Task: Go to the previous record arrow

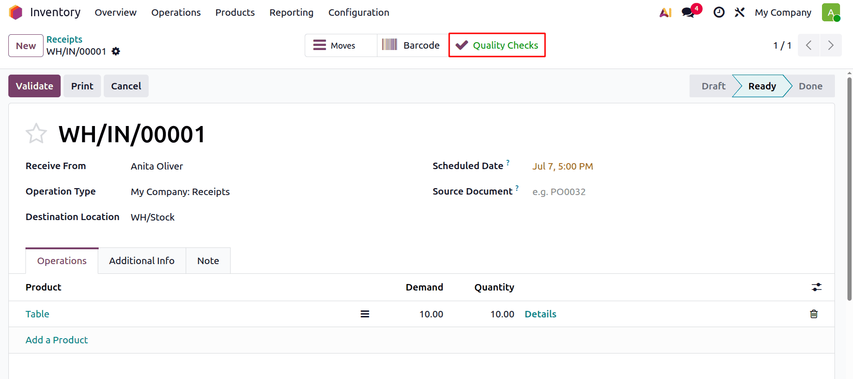Action: tap(809, 45)
